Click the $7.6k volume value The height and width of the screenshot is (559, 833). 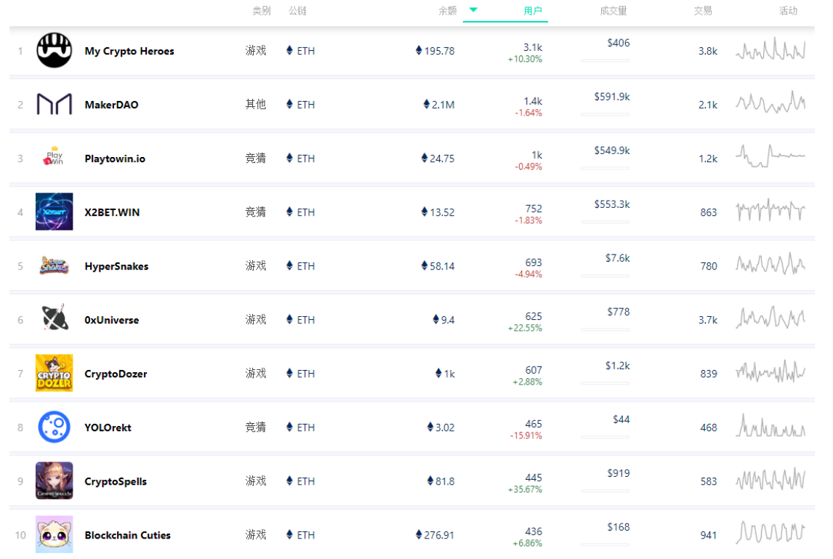(x=617, y=258)
